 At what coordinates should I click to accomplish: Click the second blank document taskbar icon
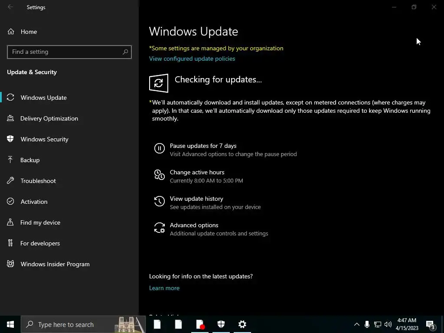(178, 324)
